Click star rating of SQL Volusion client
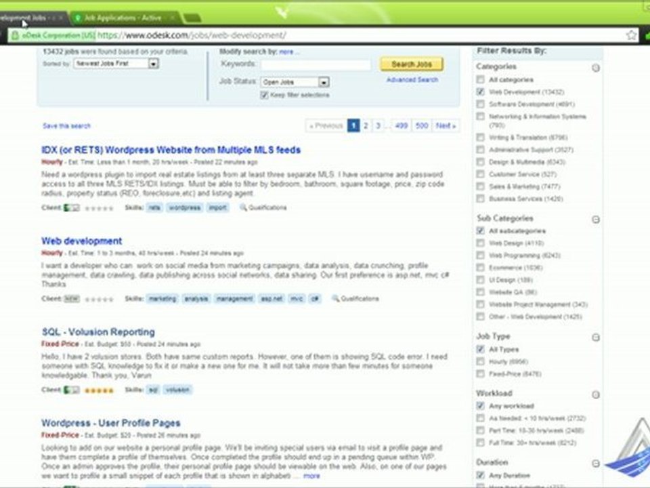Screen dimensions: 650x488 [99, 390]
